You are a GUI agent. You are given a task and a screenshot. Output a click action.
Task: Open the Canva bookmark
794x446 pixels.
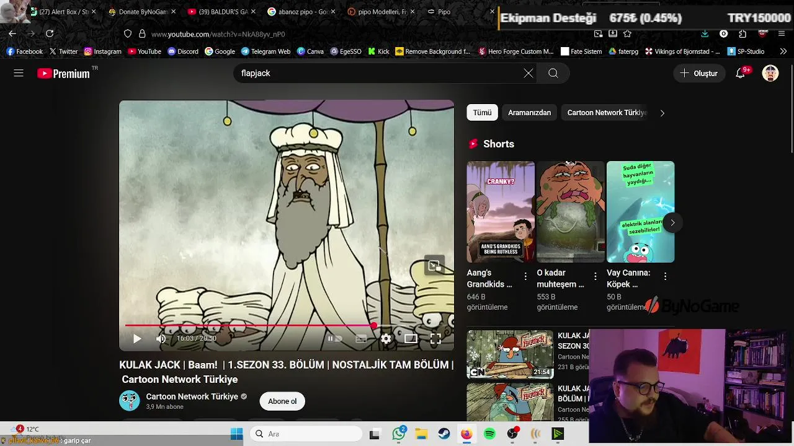pyautogui.click(x=310, y=51)
